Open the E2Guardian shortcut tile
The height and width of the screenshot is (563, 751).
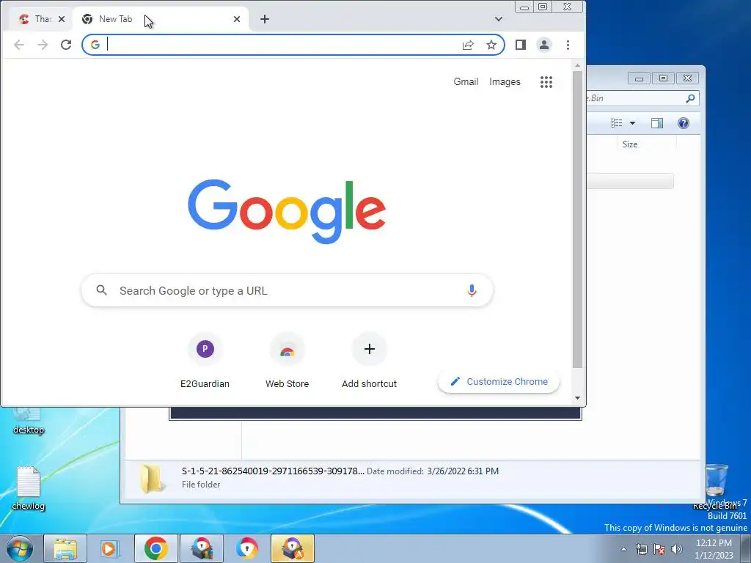click(x=205, y=361)
